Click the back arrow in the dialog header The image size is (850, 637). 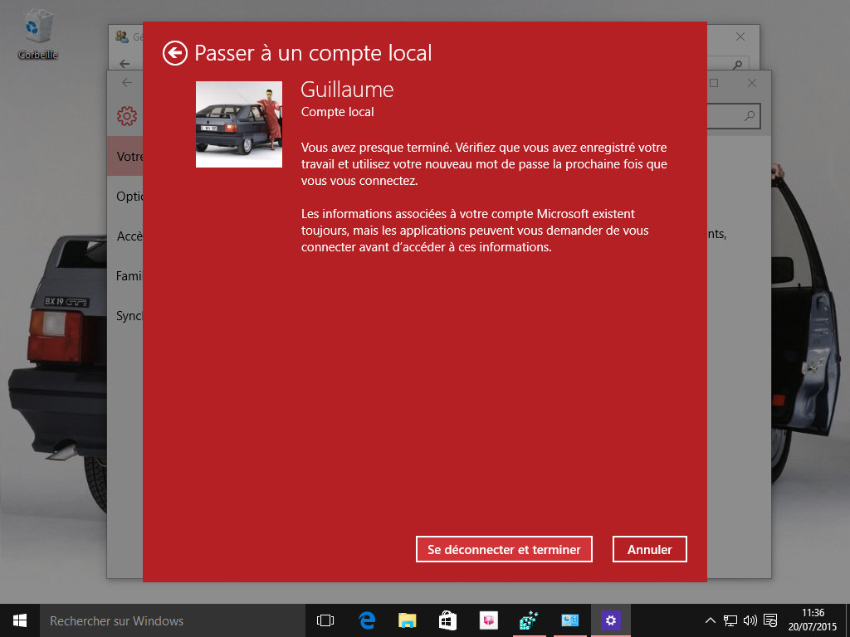point(174,53)
